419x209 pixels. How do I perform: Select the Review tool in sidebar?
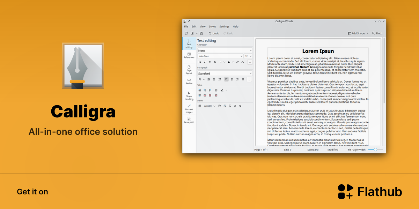189,82
